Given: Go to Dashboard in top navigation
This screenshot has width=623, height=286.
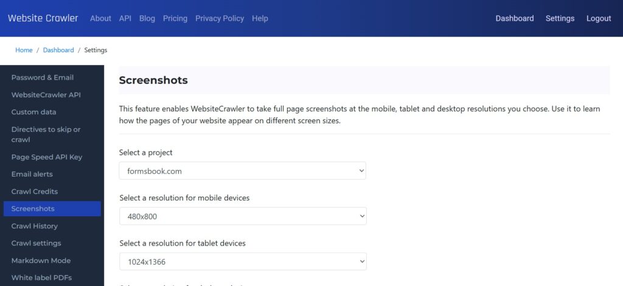Looking at the screenshot, I should tap(515, 18).
